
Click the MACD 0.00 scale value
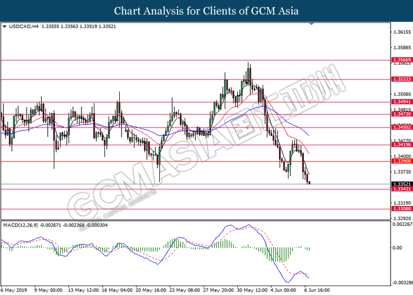(397, 248)
